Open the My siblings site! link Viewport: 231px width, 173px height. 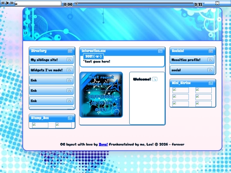[x=51, y=60]
